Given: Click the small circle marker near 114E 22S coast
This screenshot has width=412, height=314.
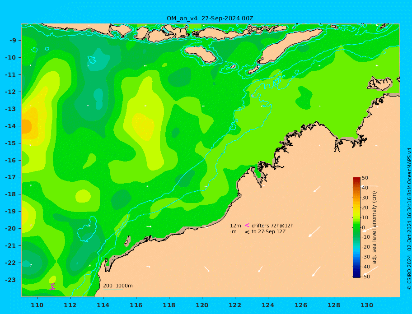Looking at the screenshot, I should pyautogui.click(x=107, y=260).
